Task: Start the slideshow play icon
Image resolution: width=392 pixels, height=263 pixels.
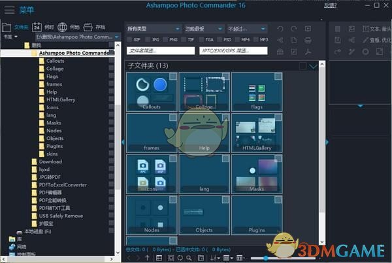Action: (x=308, y=29)
